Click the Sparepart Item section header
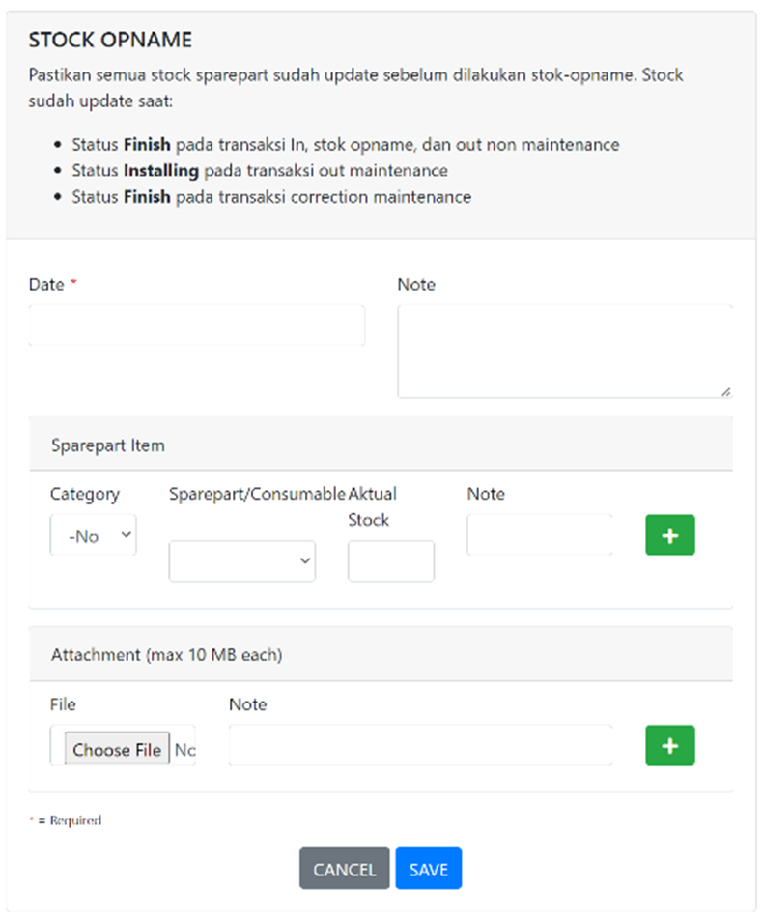This screenshot has height=918, width=763. tap(108, 445)
